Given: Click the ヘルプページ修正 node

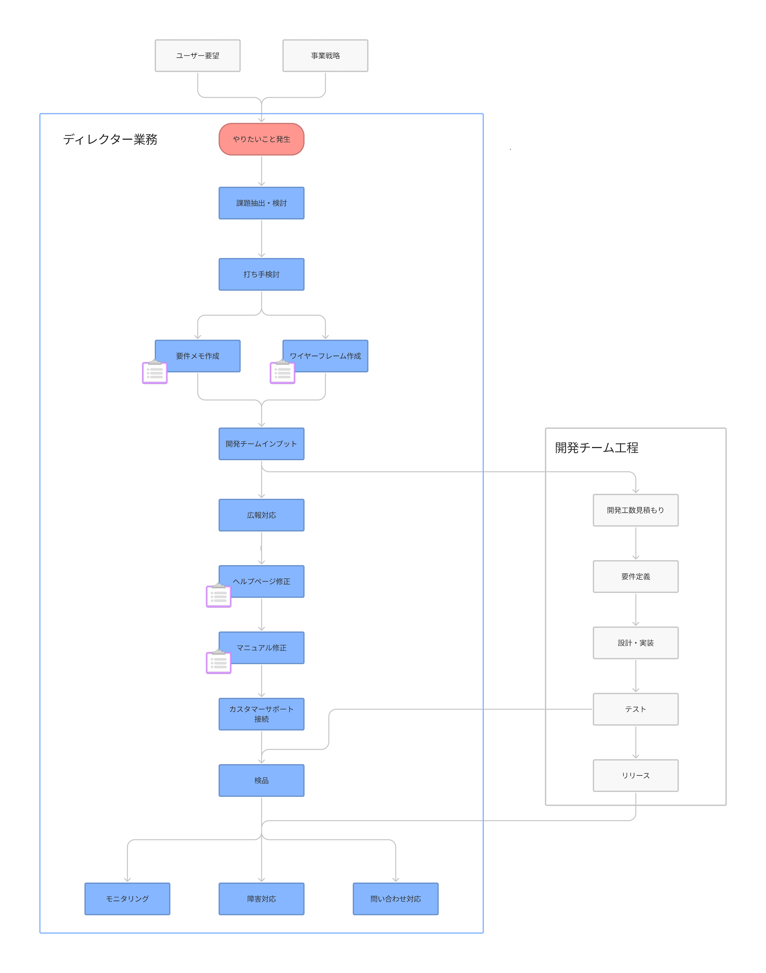Looking at the screenshot, I should pyautogui.click(x=261, y=581).
